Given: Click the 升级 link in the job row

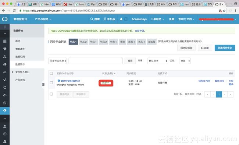Looking at the screenshot, I should 231,81.
